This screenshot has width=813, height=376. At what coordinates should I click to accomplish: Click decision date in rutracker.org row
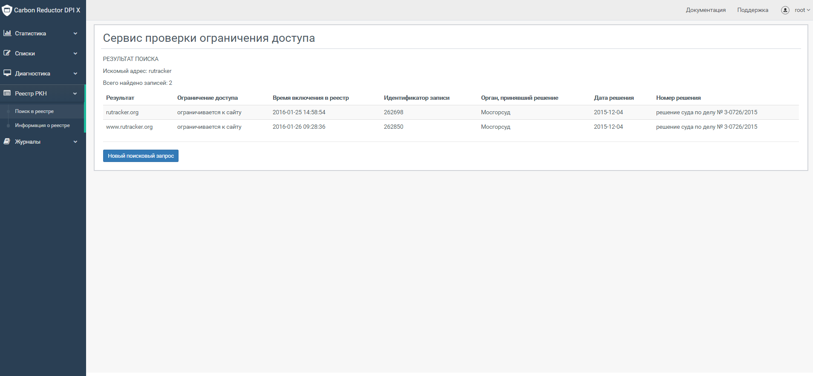(608, 112)
